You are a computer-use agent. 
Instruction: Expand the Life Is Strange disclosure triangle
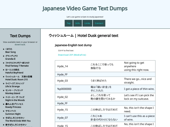pos(4,83)
